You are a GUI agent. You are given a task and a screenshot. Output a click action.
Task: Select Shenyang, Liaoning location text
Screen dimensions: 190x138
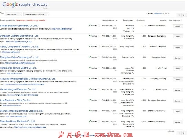point(158,79)
